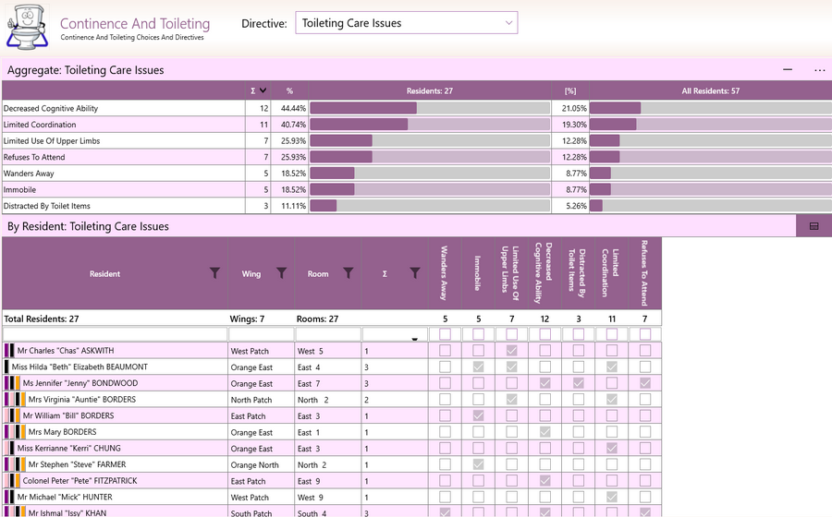The image size is (832, 517).
Task: Click Limited Use Of Upper Limbs column header
Action: tap(511, 273)
